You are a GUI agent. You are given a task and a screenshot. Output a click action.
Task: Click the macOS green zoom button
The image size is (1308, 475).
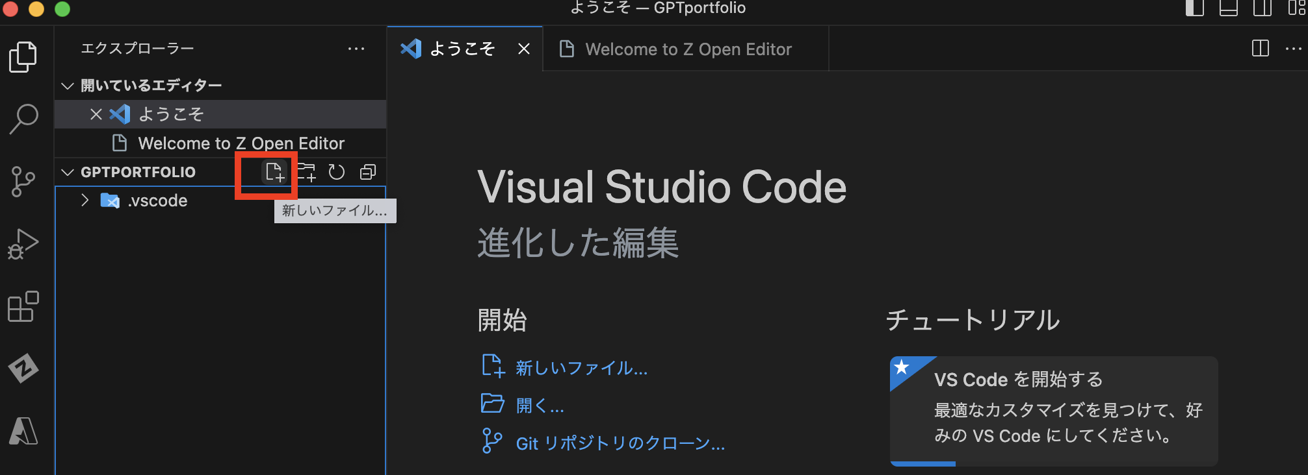pyautogui.click(x=62, y=8)
